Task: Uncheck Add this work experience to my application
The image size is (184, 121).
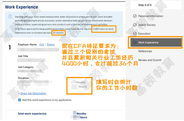Action: [20, 100]
